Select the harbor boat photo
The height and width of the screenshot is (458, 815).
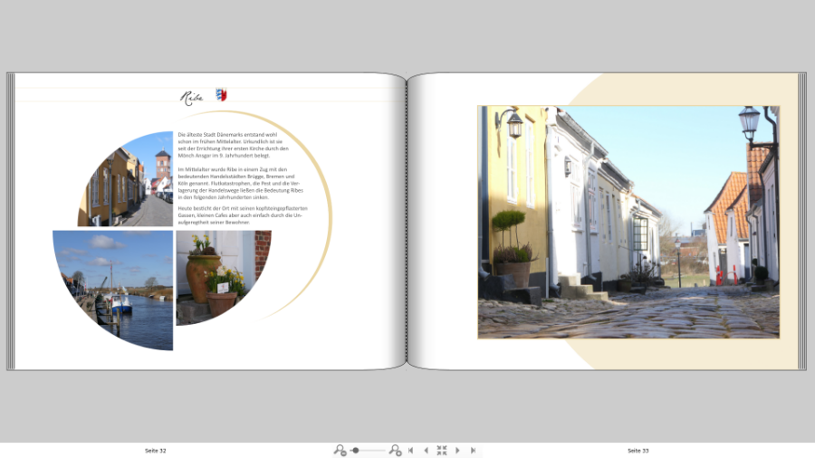(120, 284)
